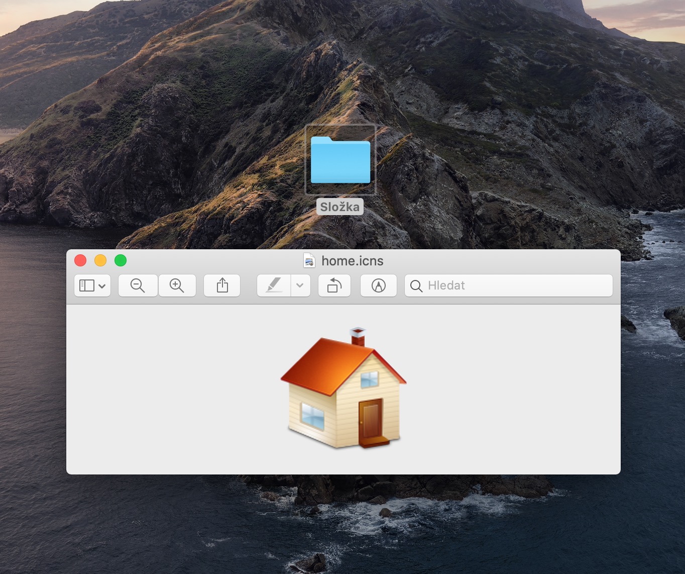Open the sidebar view menu button
685x574 pixels.
click(x=92, y=285)
